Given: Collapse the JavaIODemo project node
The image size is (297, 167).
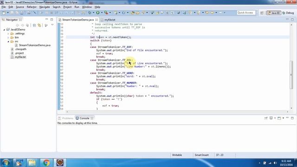Looking at the screenshot, I should [4, 30].
